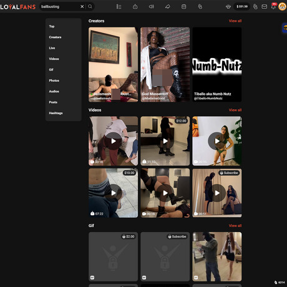Go to the home icon in header

(x=135, y=7)
